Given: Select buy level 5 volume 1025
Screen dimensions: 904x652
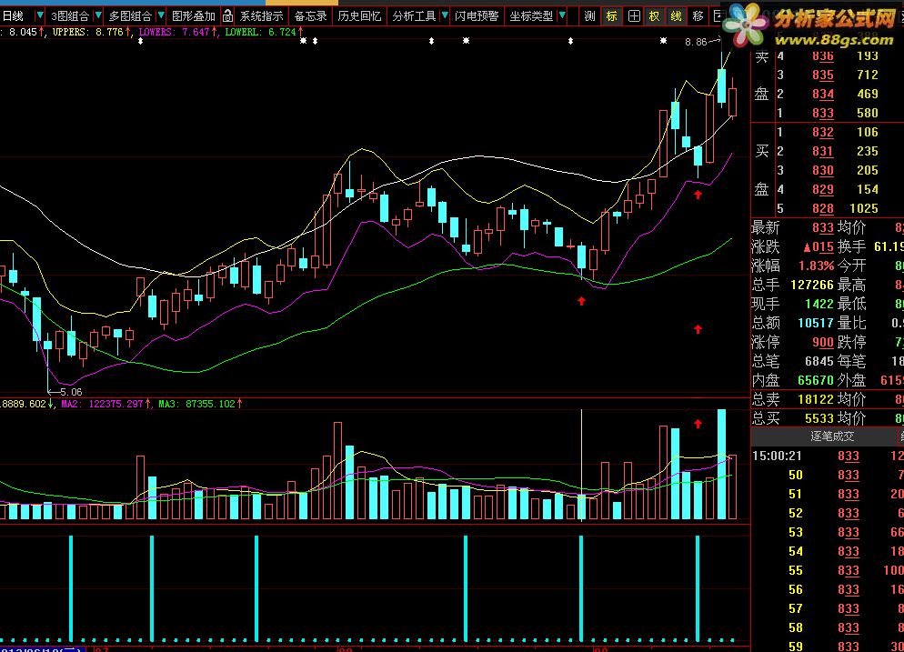Looking at the screenshot, I should [x=864, y=208].
